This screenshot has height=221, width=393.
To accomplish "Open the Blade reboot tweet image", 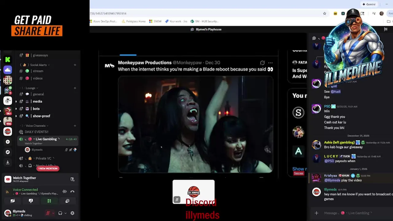I will pos(196,124).
